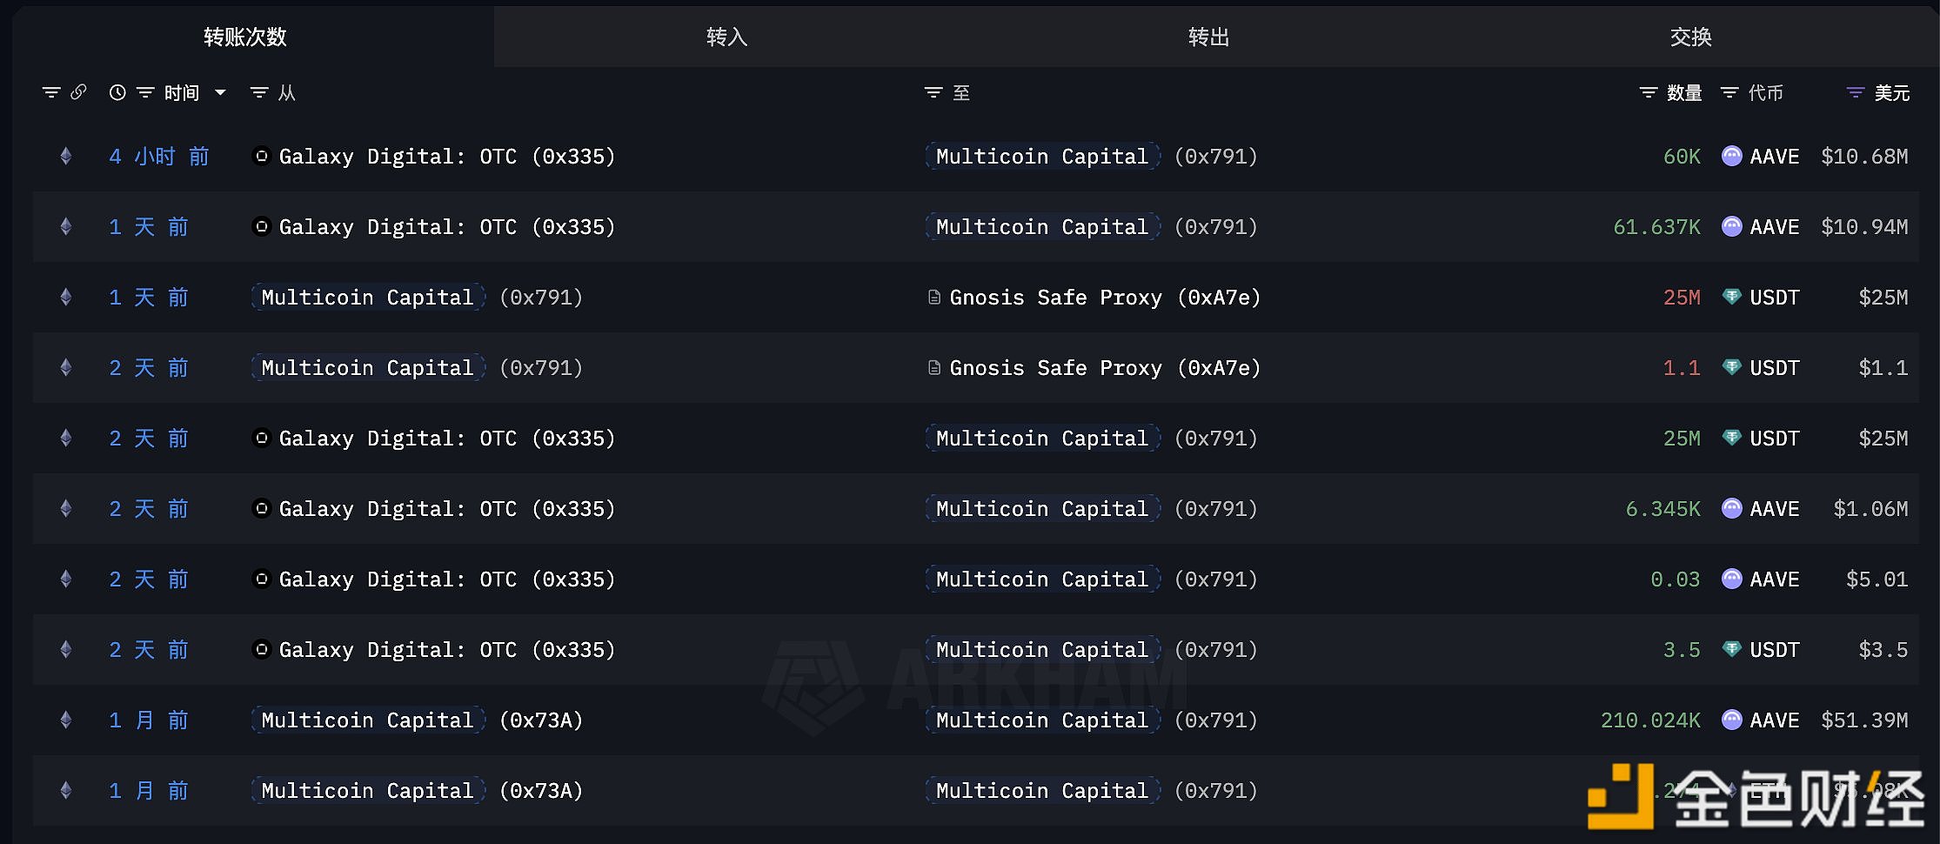Switch to the 转入 tab

[x=726, y=37]
